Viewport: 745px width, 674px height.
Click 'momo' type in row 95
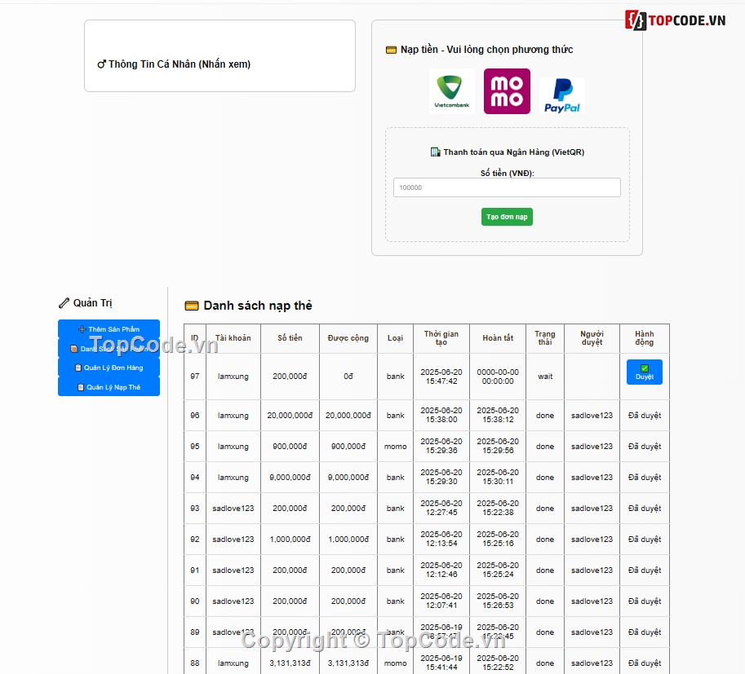point(395,446)
